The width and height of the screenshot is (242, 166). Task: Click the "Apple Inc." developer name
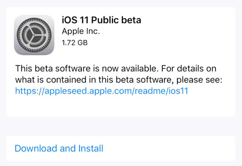pyautogui.click(x=81, y=31)
